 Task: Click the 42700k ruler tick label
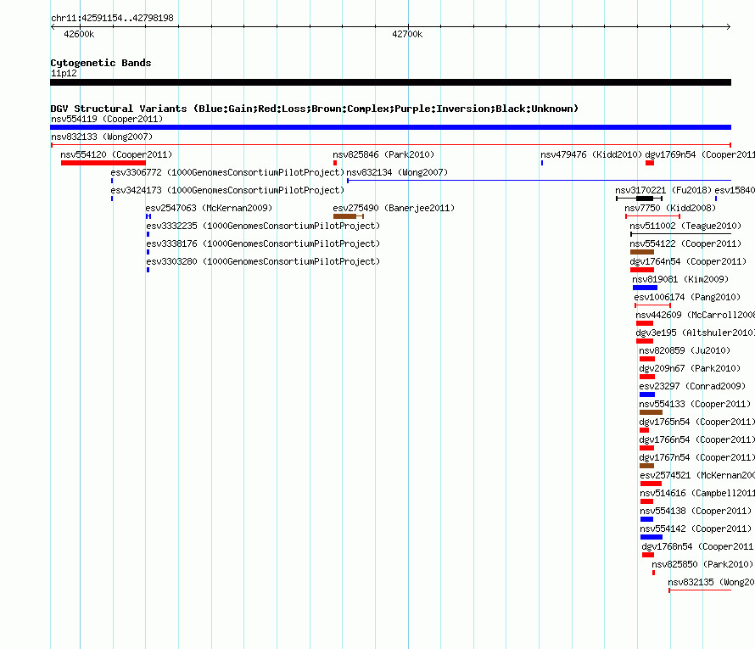point(407,34)
